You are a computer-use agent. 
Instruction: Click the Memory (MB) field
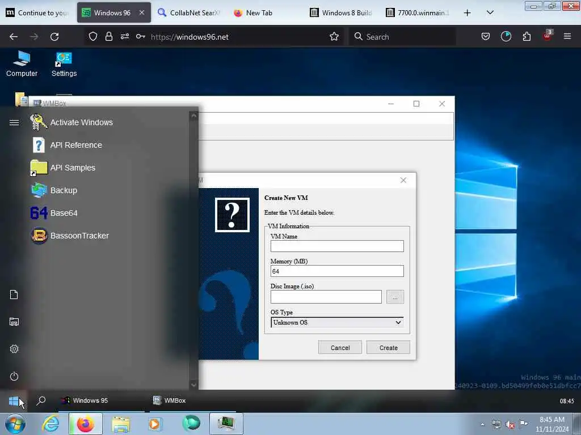(x=337, y=271)
